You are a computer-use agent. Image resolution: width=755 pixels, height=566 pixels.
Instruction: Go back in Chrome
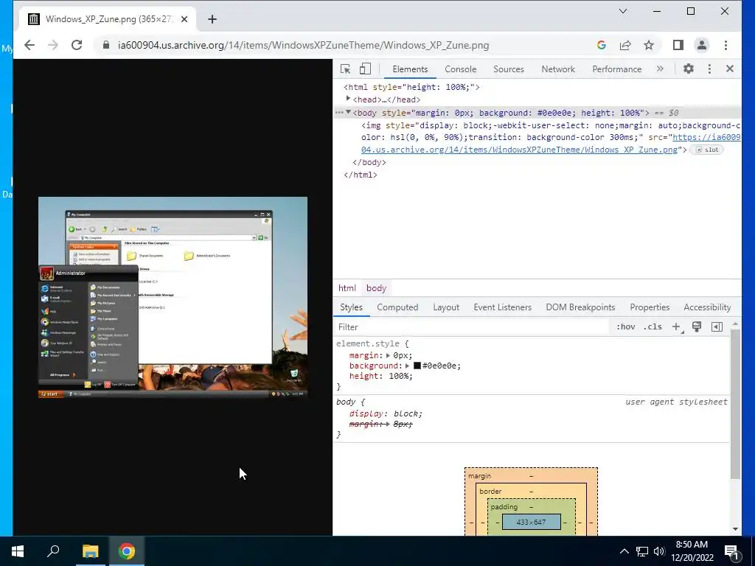pyautogui.click(x=29, y=45)
